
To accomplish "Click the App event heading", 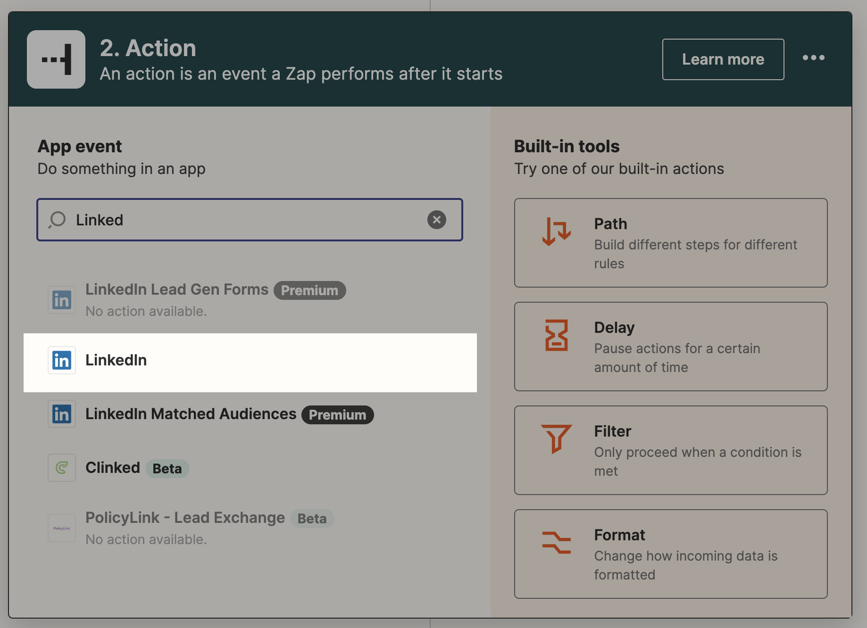I will pyautogui.click(x=80, y=146).
